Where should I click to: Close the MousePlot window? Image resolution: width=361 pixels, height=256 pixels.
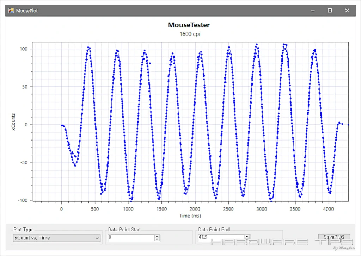(x=347, y=11)
